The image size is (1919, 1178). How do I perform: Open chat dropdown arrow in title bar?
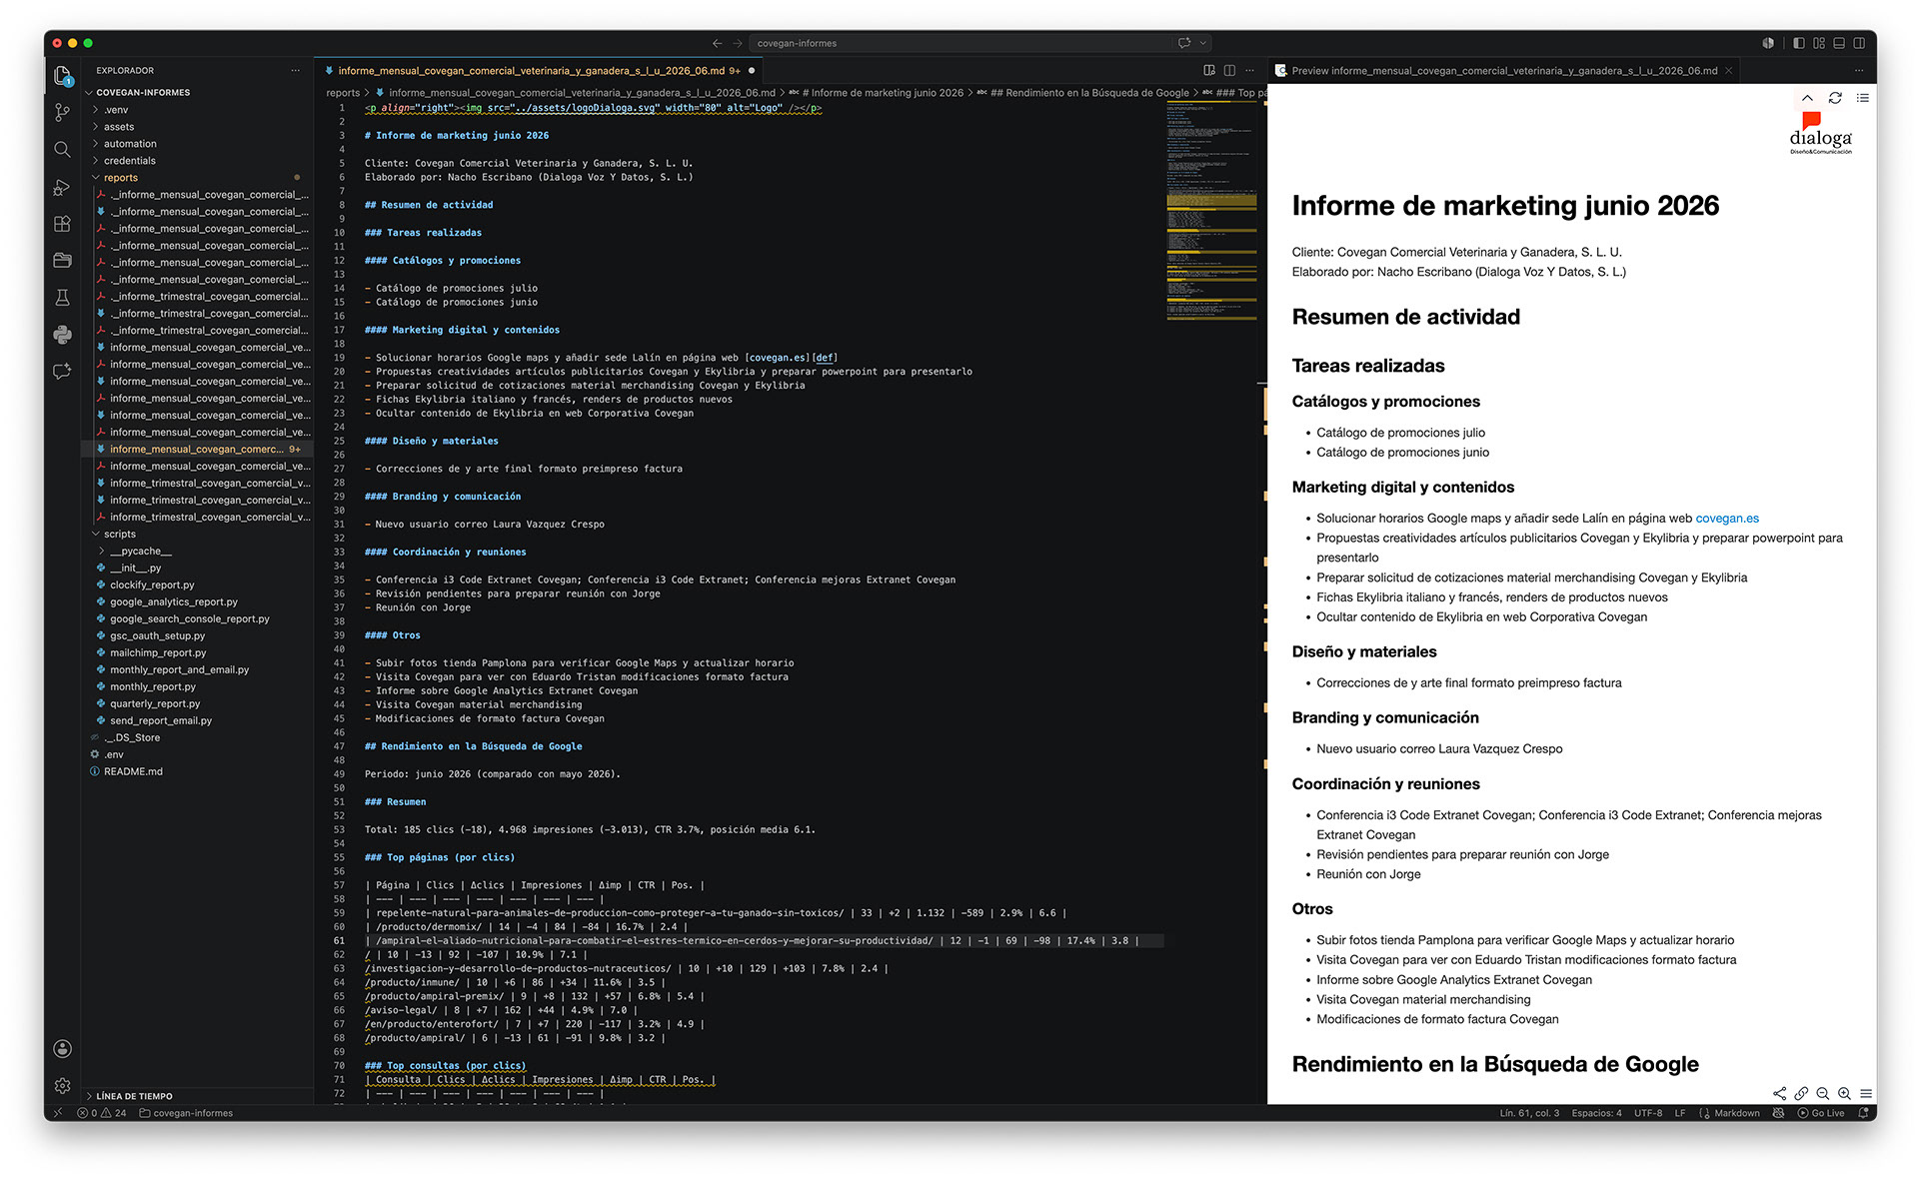click(1203, 43)
